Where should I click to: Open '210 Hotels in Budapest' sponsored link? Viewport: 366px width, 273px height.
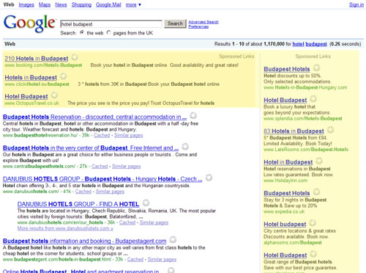(x=37, y=59)
